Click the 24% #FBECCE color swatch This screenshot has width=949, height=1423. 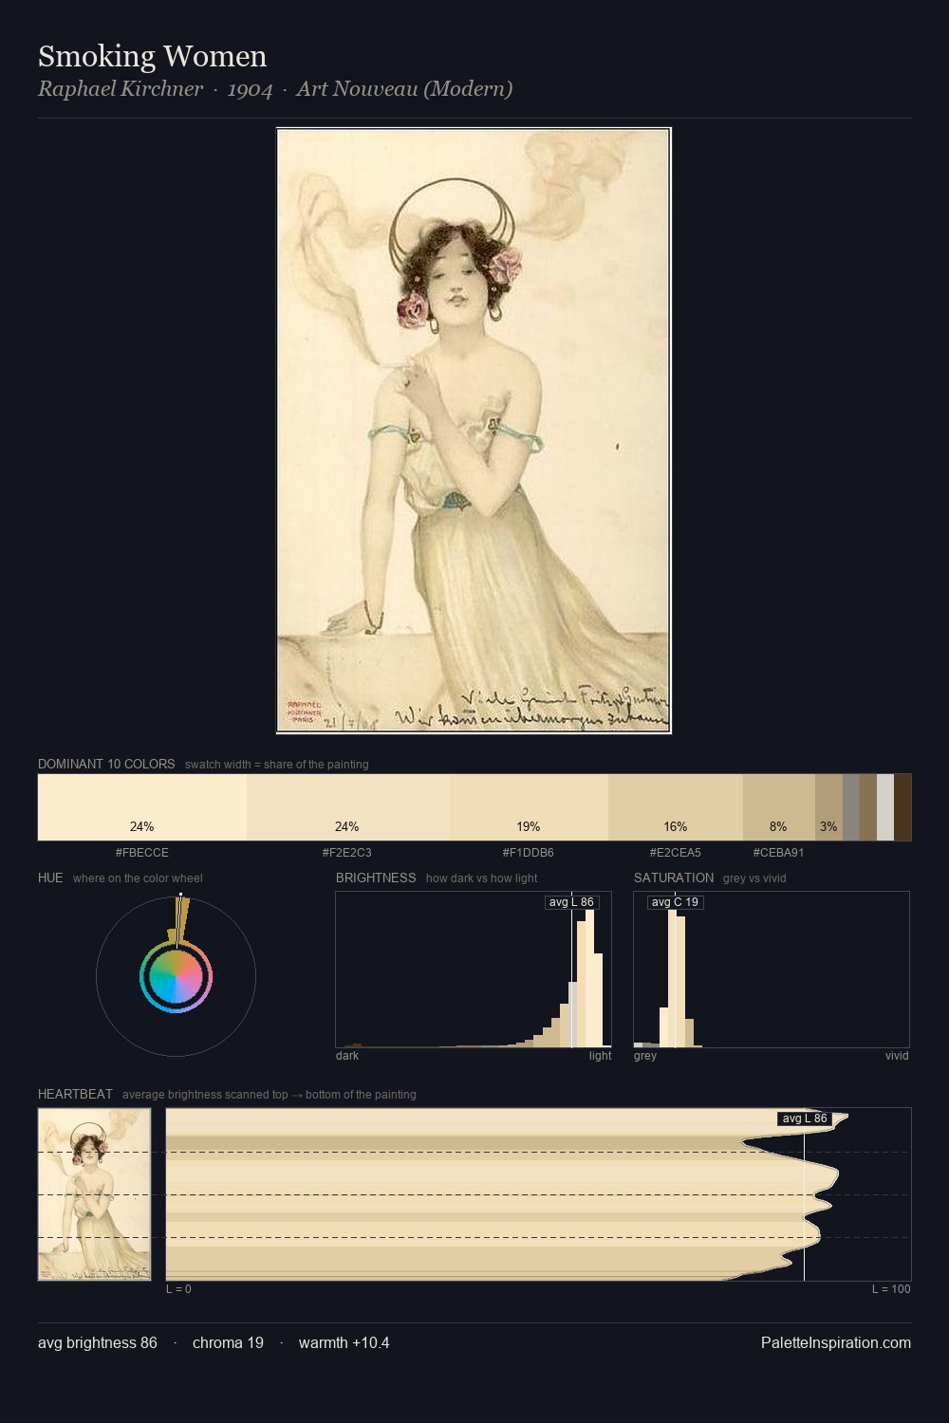coord(142,807)
